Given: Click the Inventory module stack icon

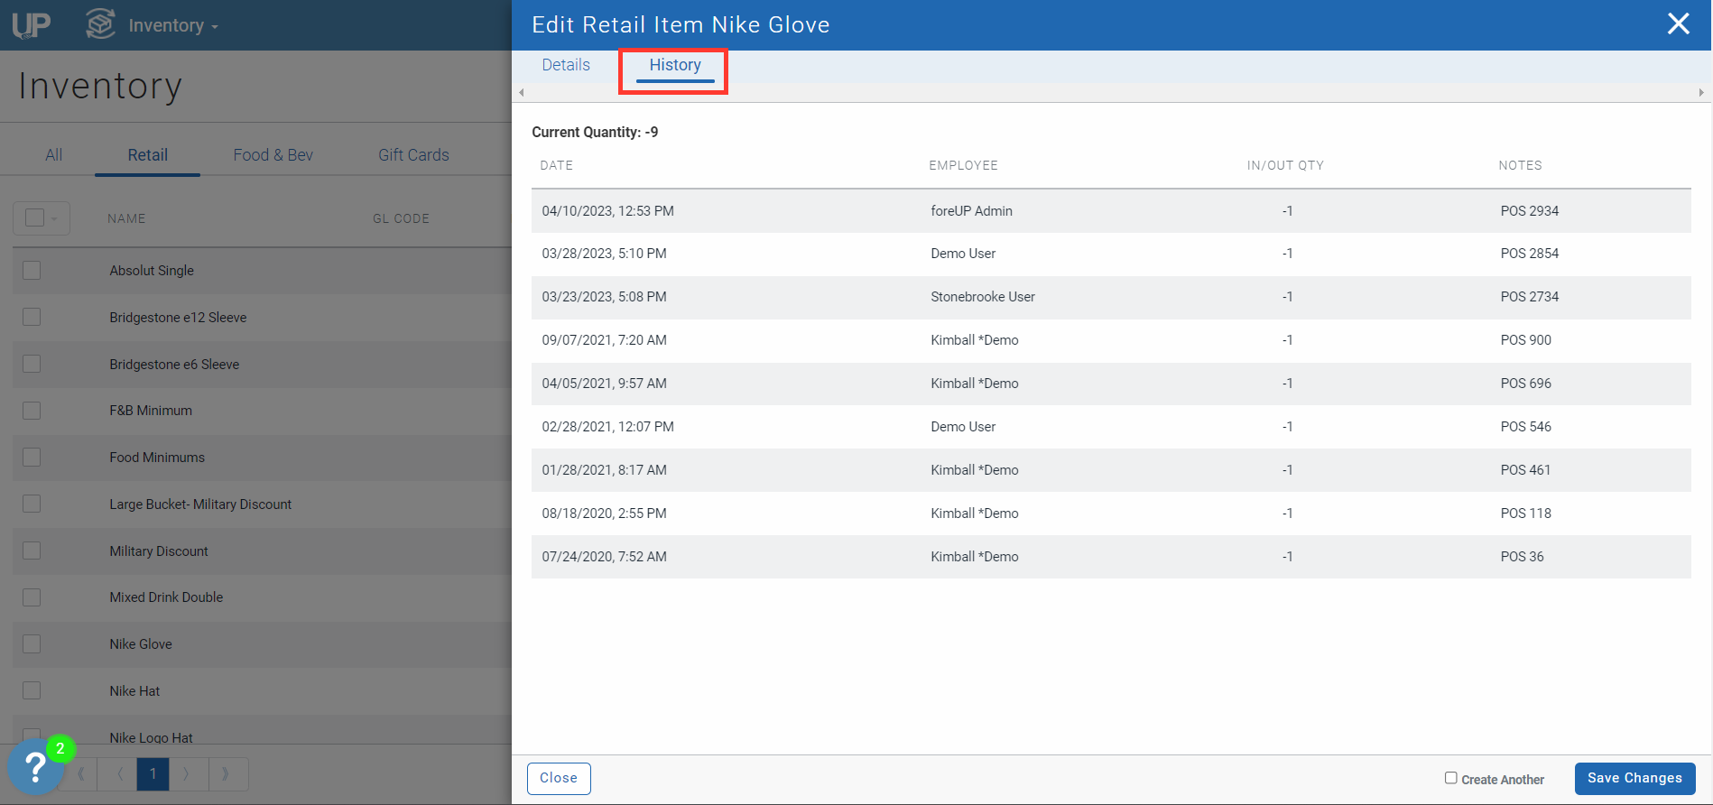Looking at the screenshot, I should coord(100,24).
